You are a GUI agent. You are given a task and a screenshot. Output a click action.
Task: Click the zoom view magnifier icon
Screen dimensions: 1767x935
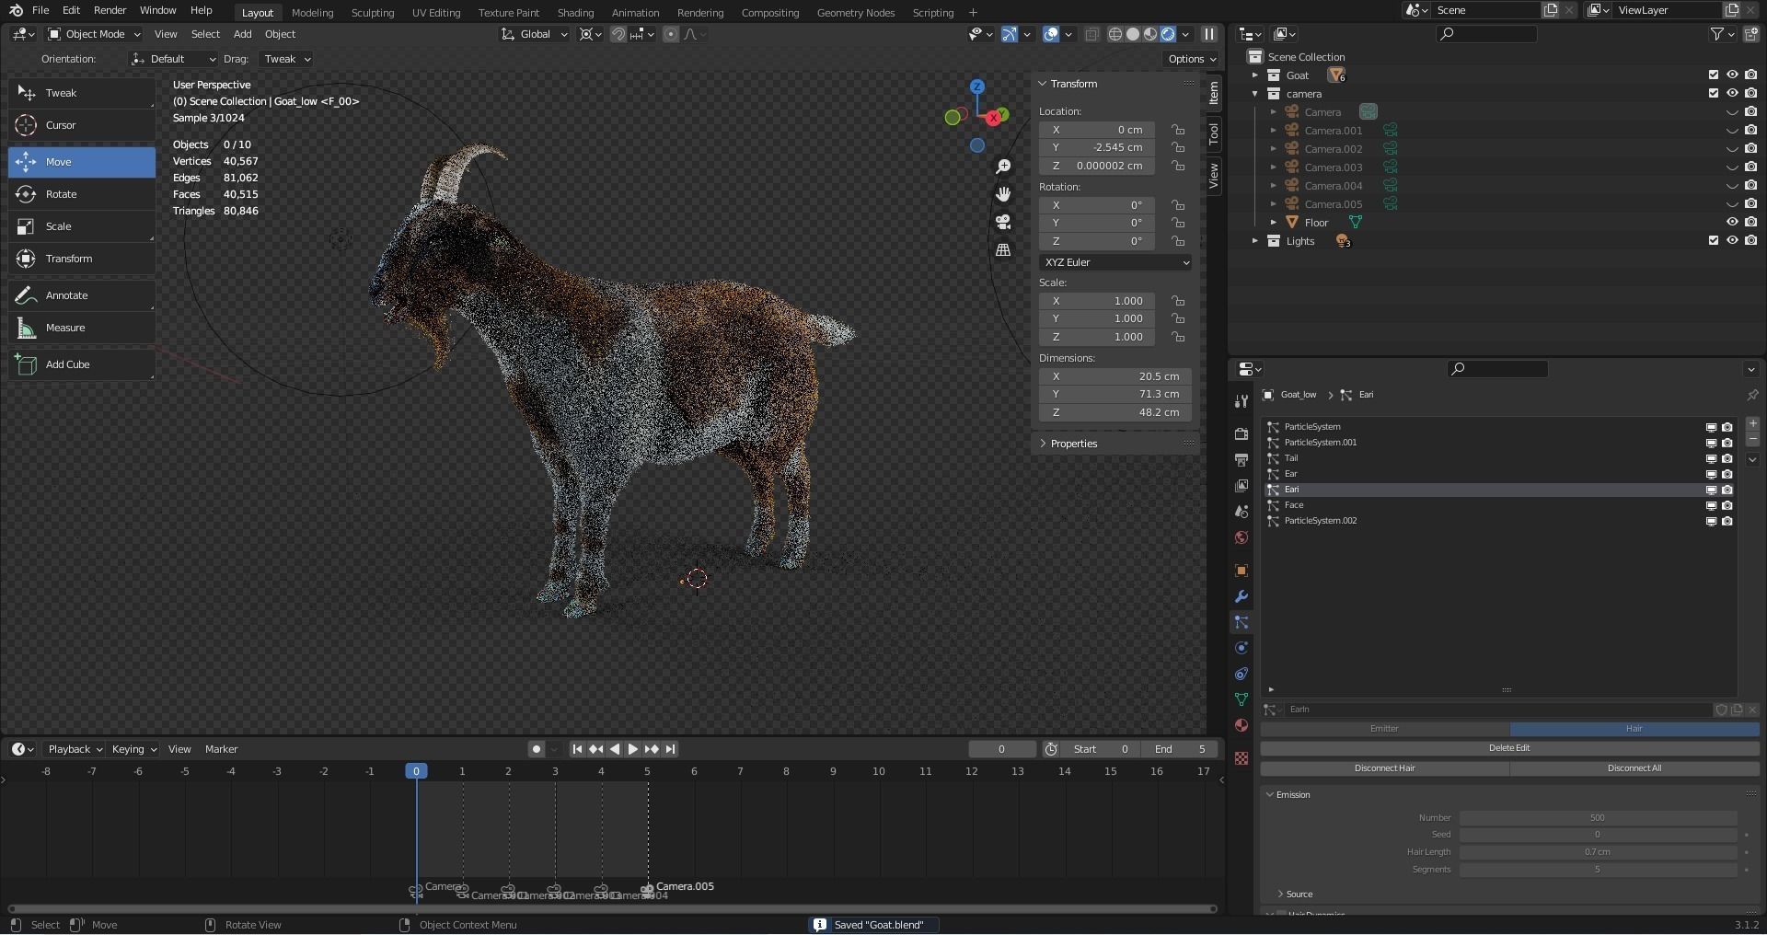pyautogui.click(x=1003, y=167)
